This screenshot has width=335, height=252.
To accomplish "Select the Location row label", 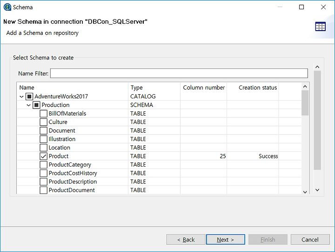I will 60,148.
